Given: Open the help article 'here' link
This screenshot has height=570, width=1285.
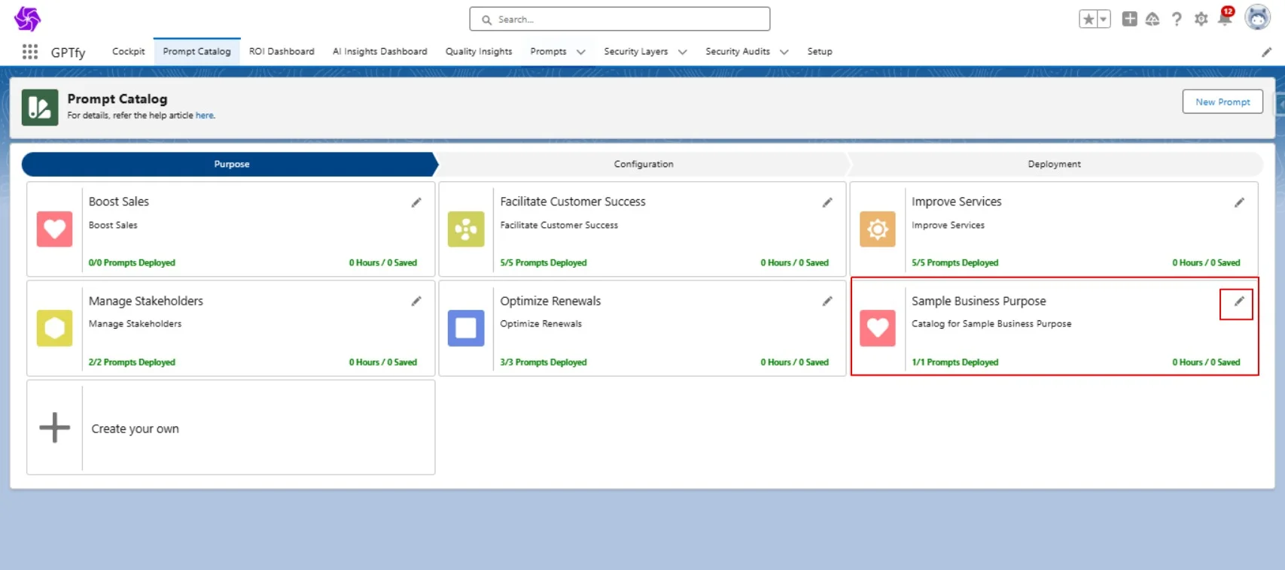Looking at the screenshot, I should tap(205, 116).
